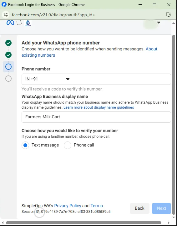
Task: Click the second completed step checkmark
Action: [x=8, y=55]
